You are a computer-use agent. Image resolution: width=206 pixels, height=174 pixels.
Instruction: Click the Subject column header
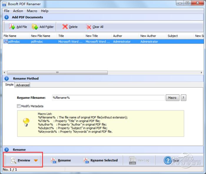point(180,36)
